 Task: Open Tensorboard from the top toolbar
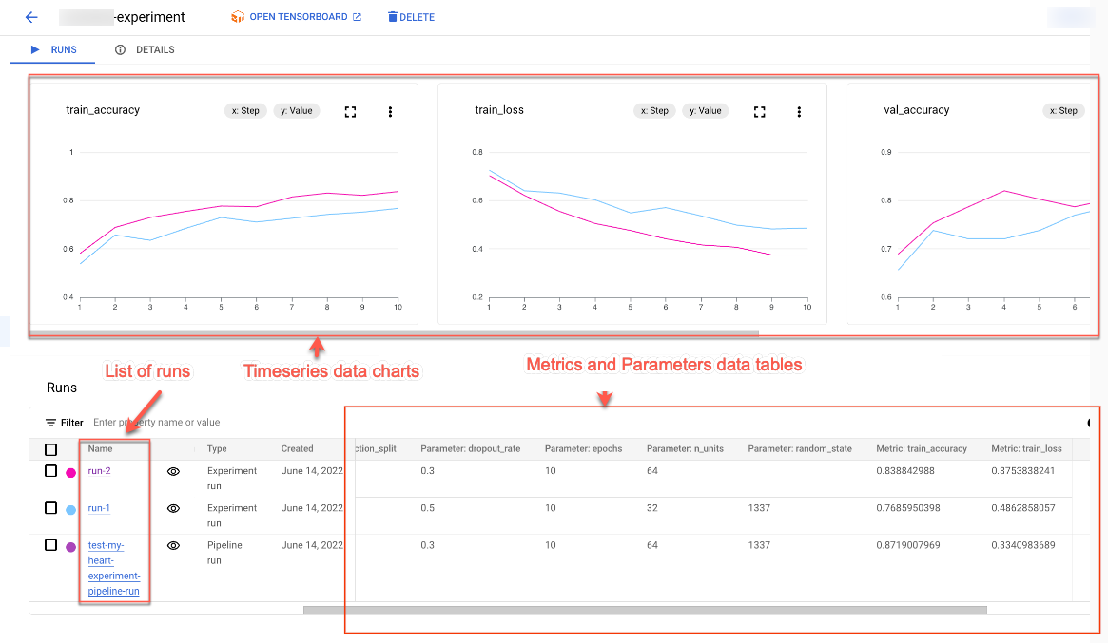tap(296, 16)
